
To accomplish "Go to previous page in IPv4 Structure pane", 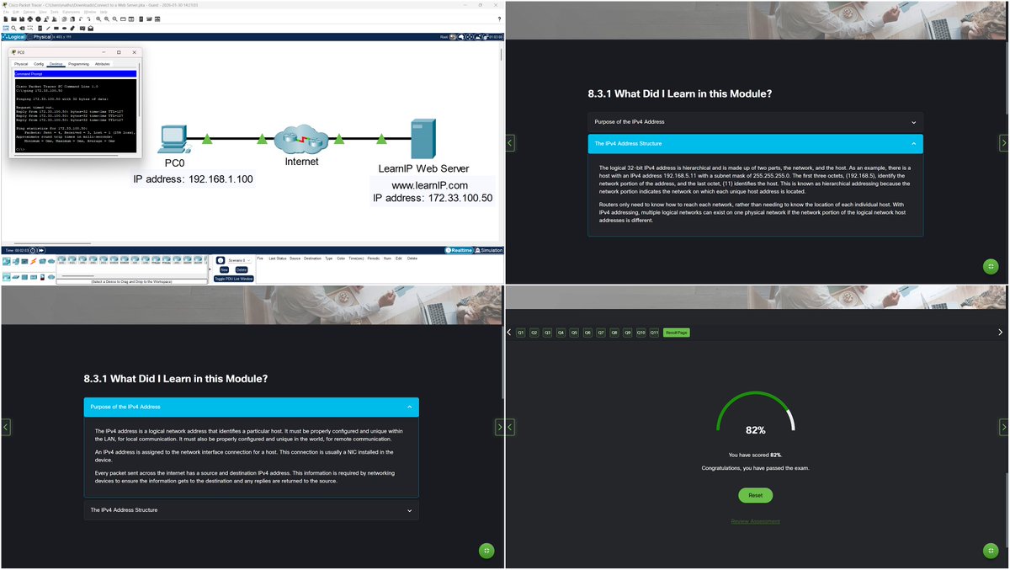I will coord(511,142).
